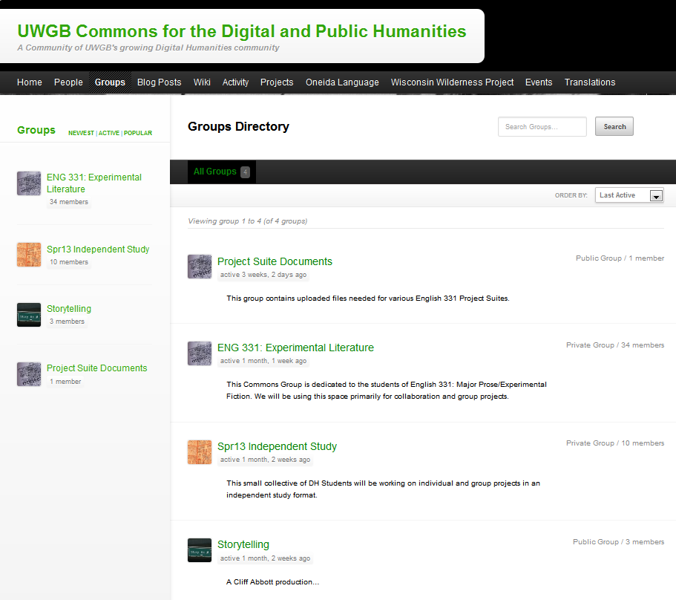Click the Storytelling avatar in the sidebar
This screenshot has height=600, width=676.
click(29, 314)
